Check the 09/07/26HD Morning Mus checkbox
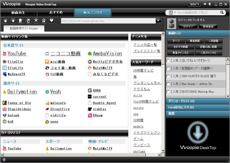The image size is (230, 163). point(168,92)
